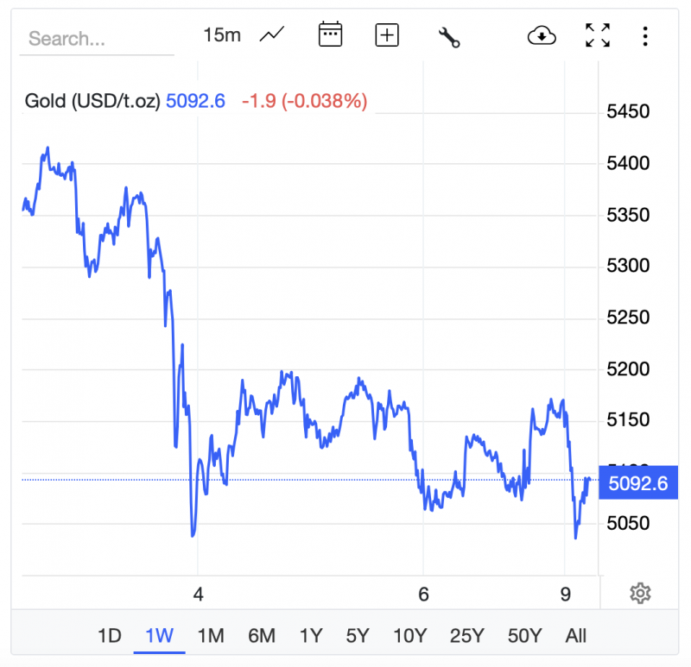691x667 pixels.
Task: Click the Search input field
Action: point(97,39)
